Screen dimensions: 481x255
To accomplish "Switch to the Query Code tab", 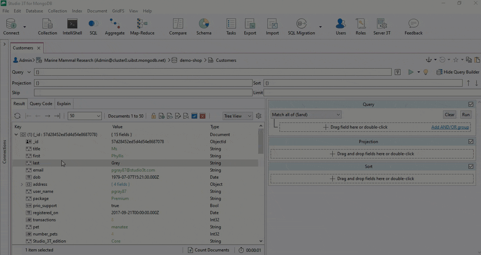I will click(x=41, y=104).
